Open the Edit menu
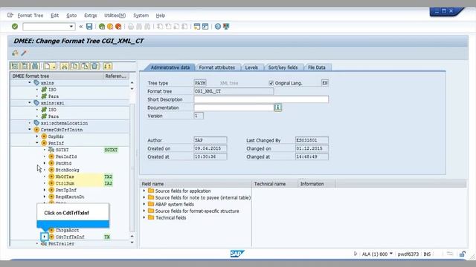The image size is (476, 267). [x=54, y=16]
